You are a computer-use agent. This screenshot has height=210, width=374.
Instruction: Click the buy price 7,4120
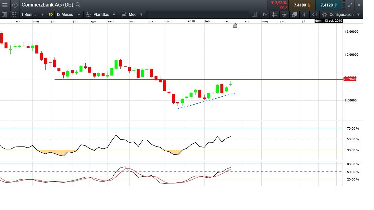point(329,5)
